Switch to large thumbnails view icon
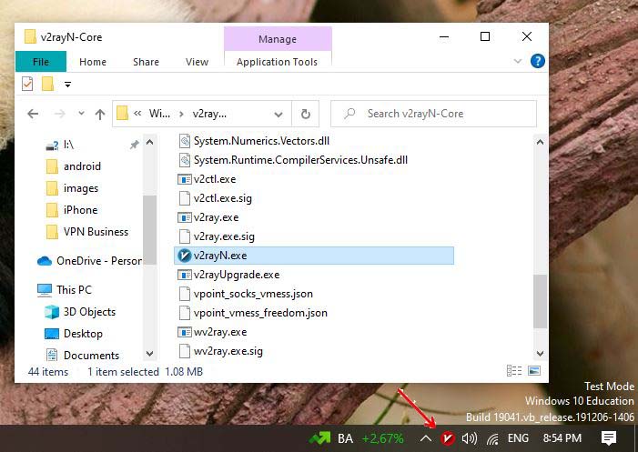 [534, 372]
